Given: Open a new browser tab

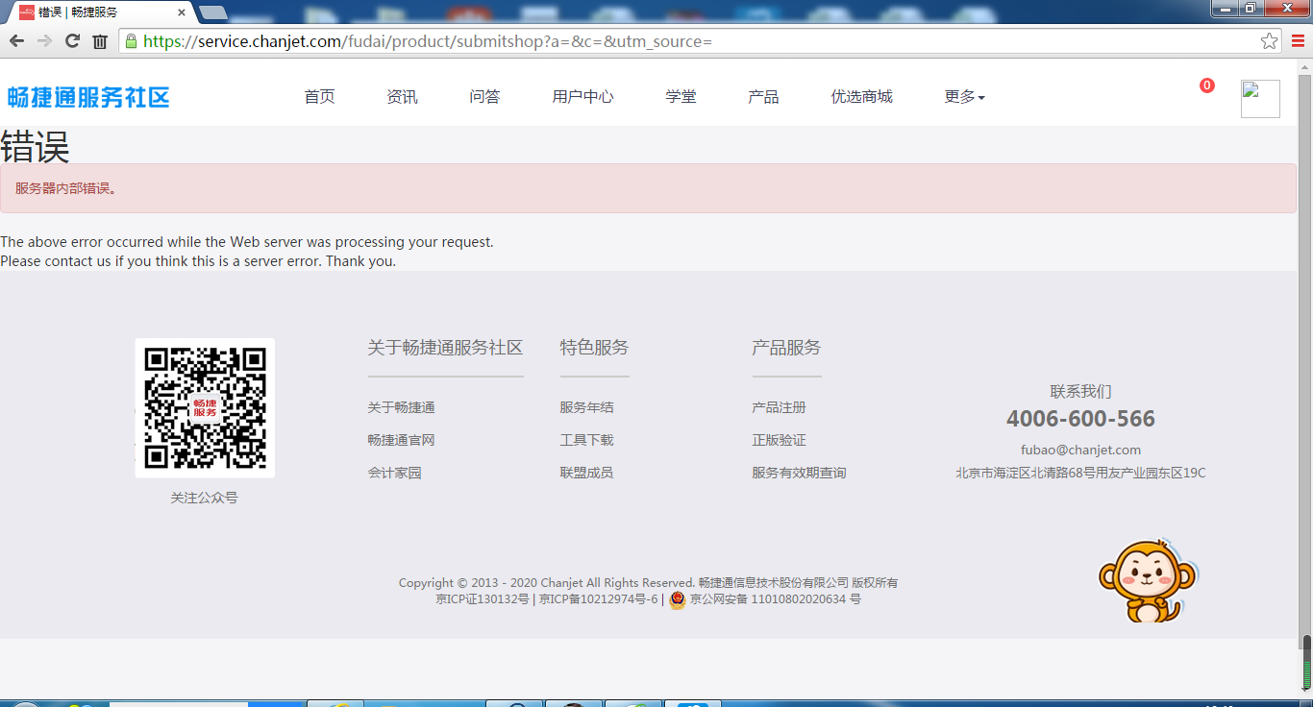Looking at the screenshot, I should [x=212, y=12].
